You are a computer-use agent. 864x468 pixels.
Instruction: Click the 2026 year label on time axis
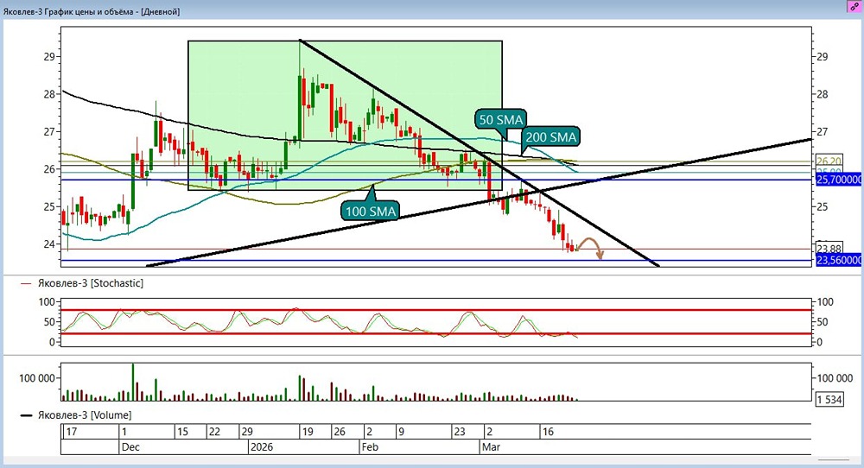coord(261,446)
